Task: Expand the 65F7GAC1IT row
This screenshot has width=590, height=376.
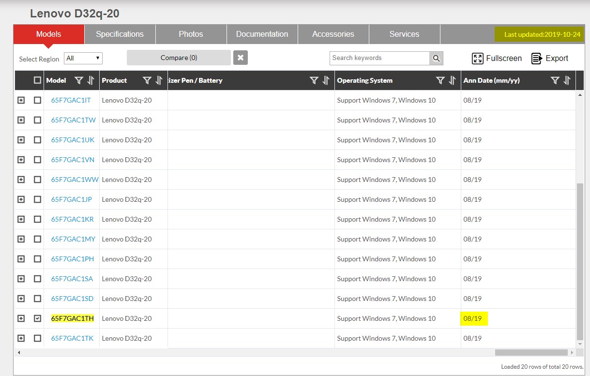Action: pos(21,100)
